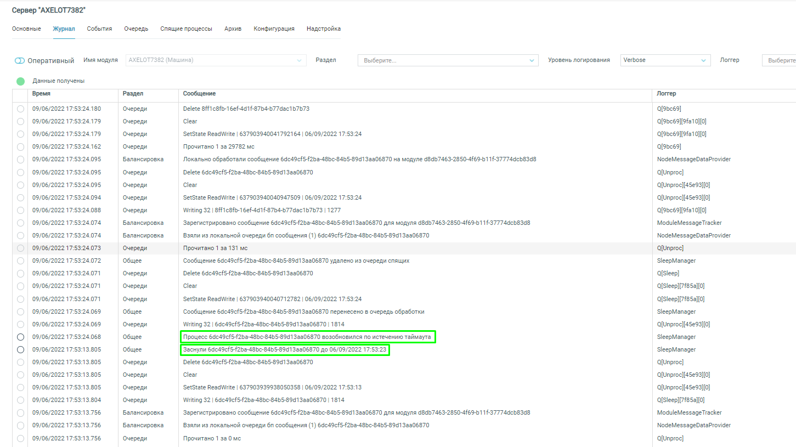Select radio button for 'Заснули' log row
796x447 pixels.
(x=20, y=349)
